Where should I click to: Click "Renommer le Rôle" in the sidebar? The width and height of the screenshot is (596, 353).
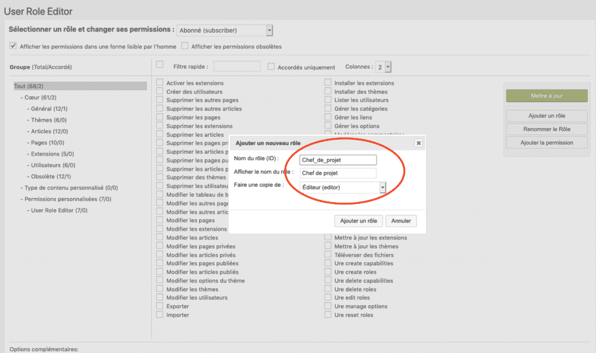[546, 129]
